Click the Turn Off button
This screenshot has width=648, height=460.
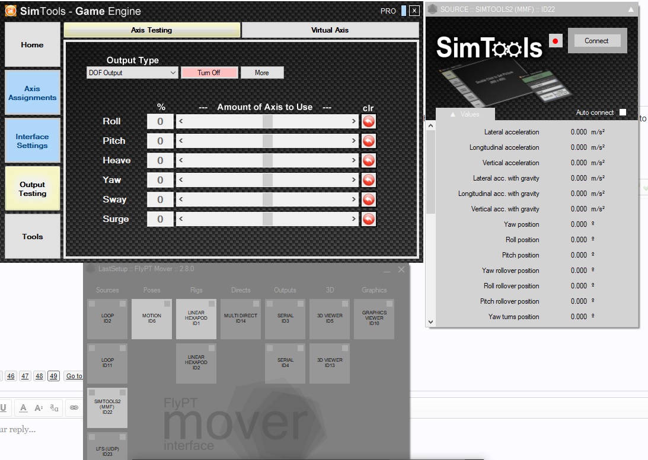tap(209, 73)
